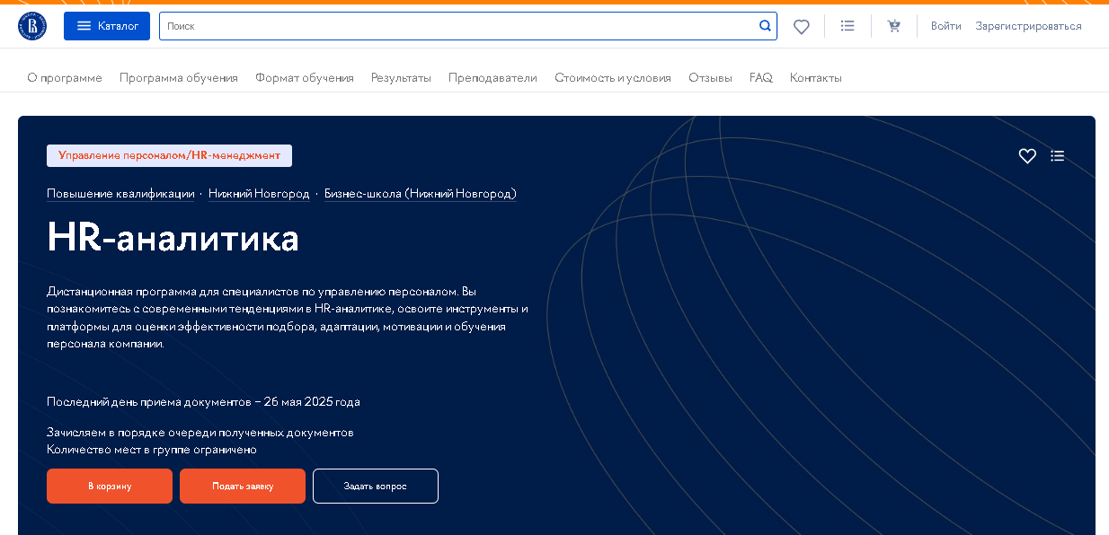The height and width of the screenshot is (535, 1109).
Task: Open the Каталог menu button
Action: (x=107, y=26)
